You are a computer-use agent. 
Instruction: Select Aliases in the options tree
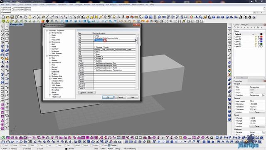click(54, 60)
